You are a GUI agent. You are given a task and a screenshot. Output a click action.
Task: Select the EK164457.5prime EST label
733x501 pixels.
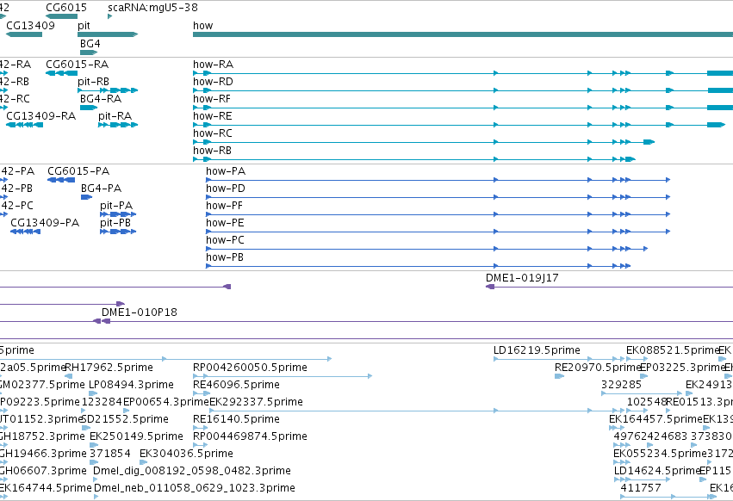point(655,419)
